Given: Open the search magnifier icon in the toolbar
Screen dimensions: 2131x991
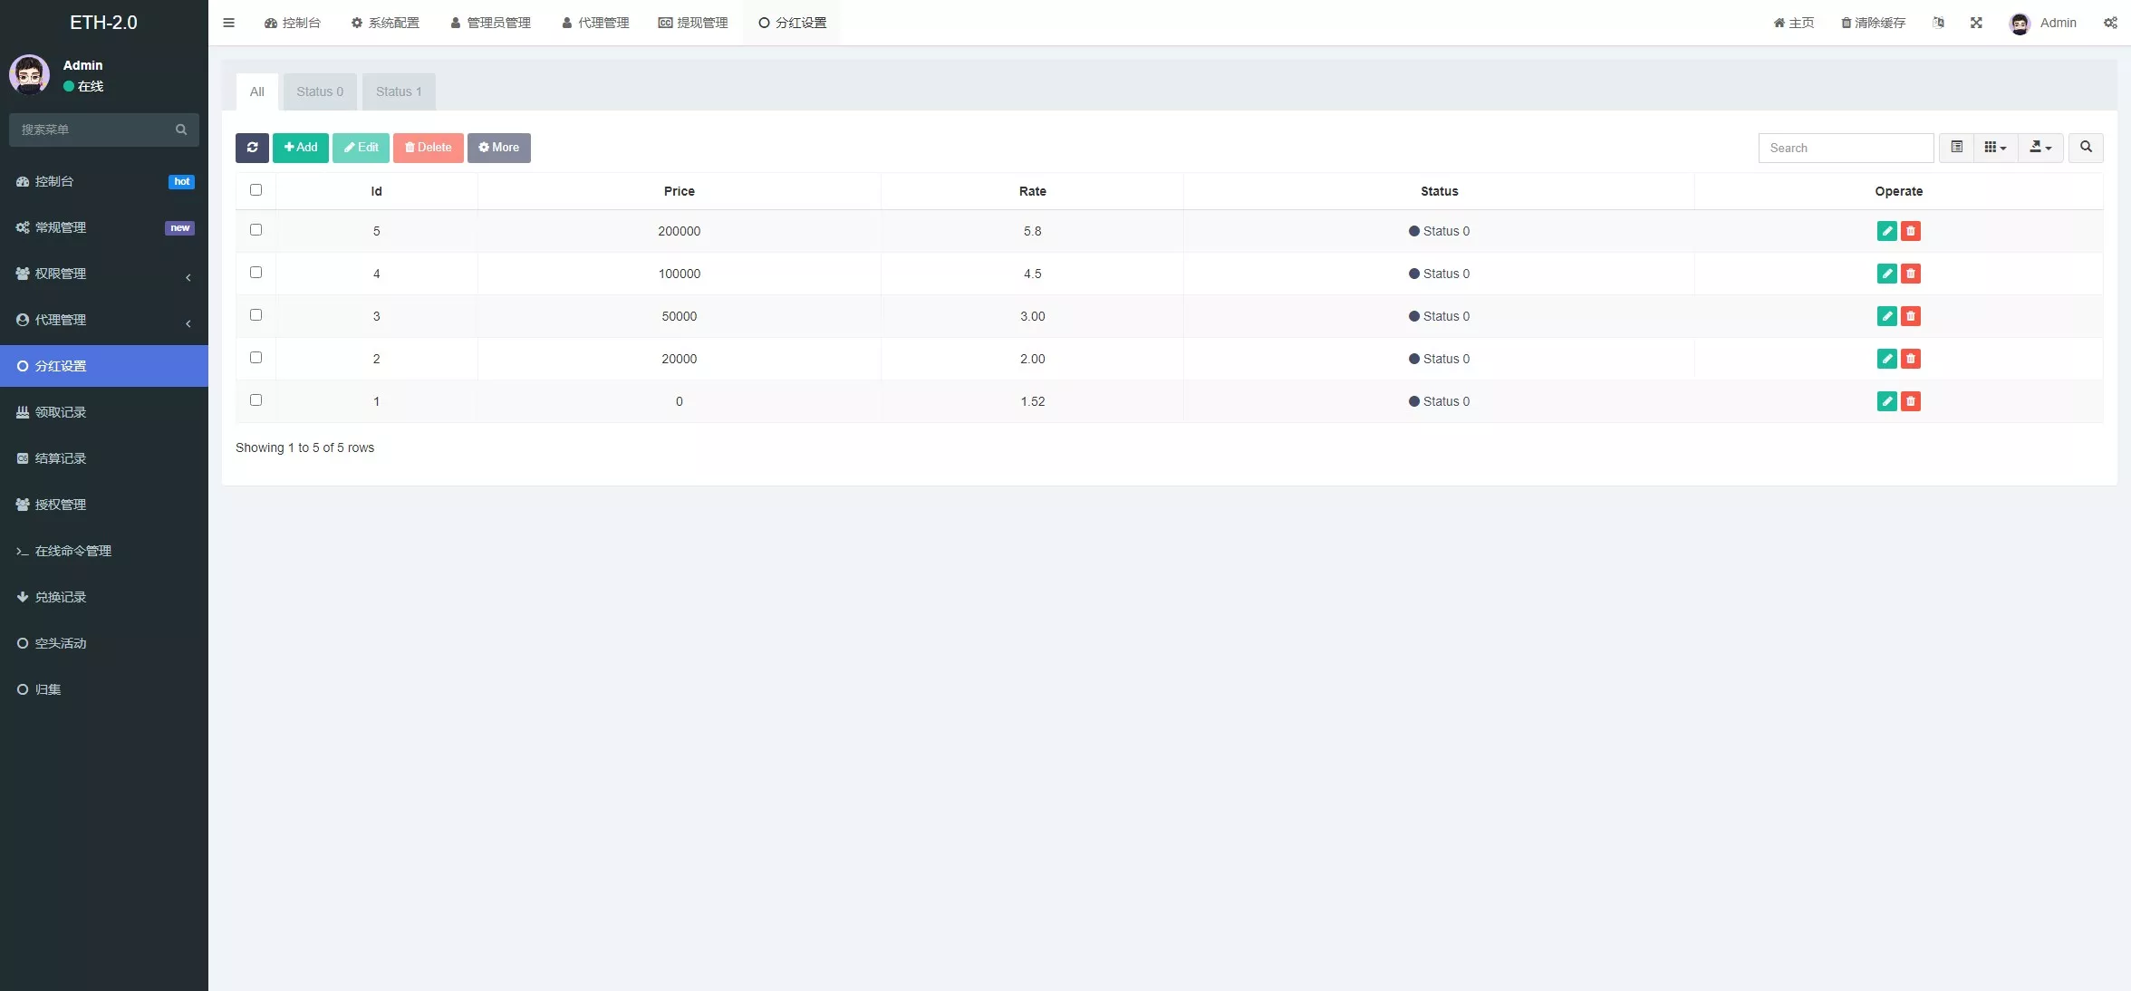Looking at the screenshot, I should tap(2086, 148).
